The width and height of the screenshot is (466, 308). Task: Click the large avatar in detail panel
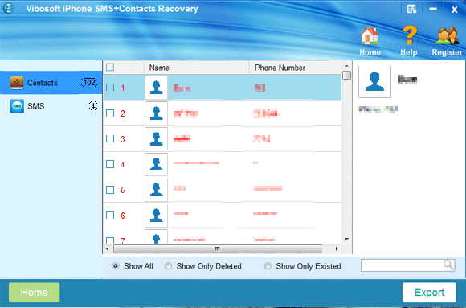point(374,81)
